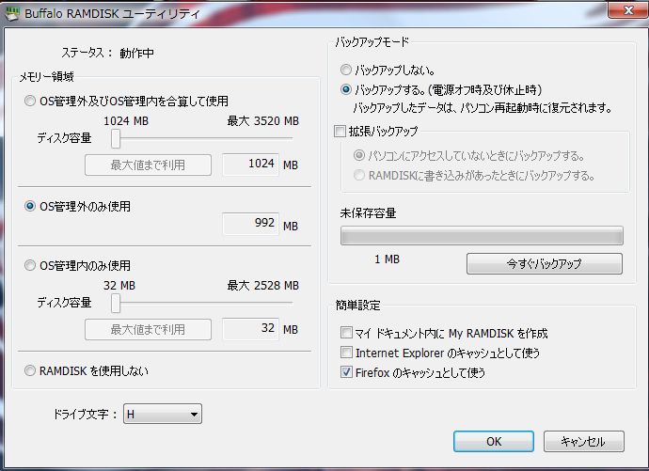This screenshot has height=471, width=649.
Task: Select OS管理外のみ使用 radio button
Action: point(30,206)
